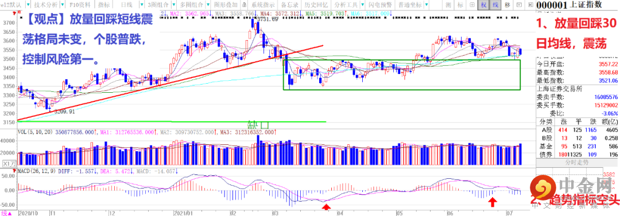
Task: Click the 上海证券交易所 label
Action: click(559, 89)
